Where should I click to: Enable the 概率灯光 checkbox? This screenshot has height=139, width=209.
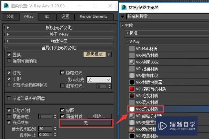62,86
